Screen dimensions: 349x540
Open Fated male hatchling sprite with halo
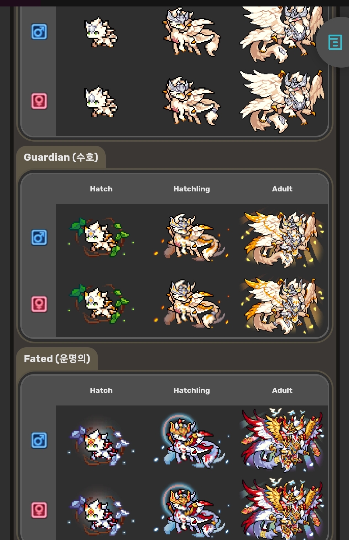(192, 440)
